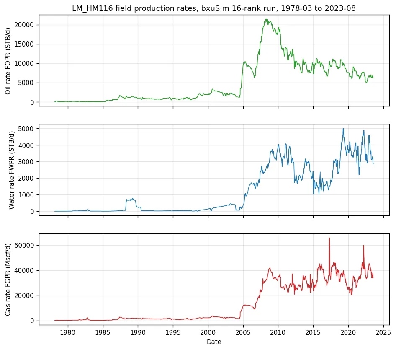
Task: Click the 3000 tick on the water rate axis
Action: [x=26, y=162]
